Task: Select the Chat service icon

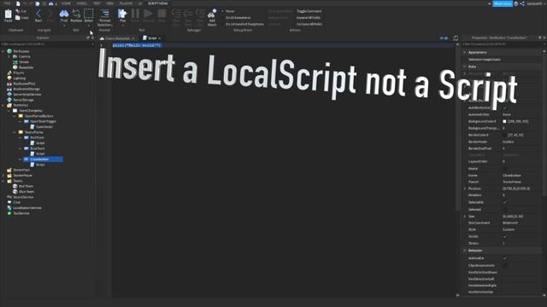Action: coord(9,202)
